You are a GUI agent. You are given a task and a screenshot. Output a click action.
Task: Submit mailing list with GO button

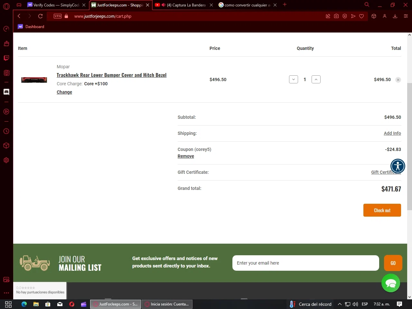[393, 263]
